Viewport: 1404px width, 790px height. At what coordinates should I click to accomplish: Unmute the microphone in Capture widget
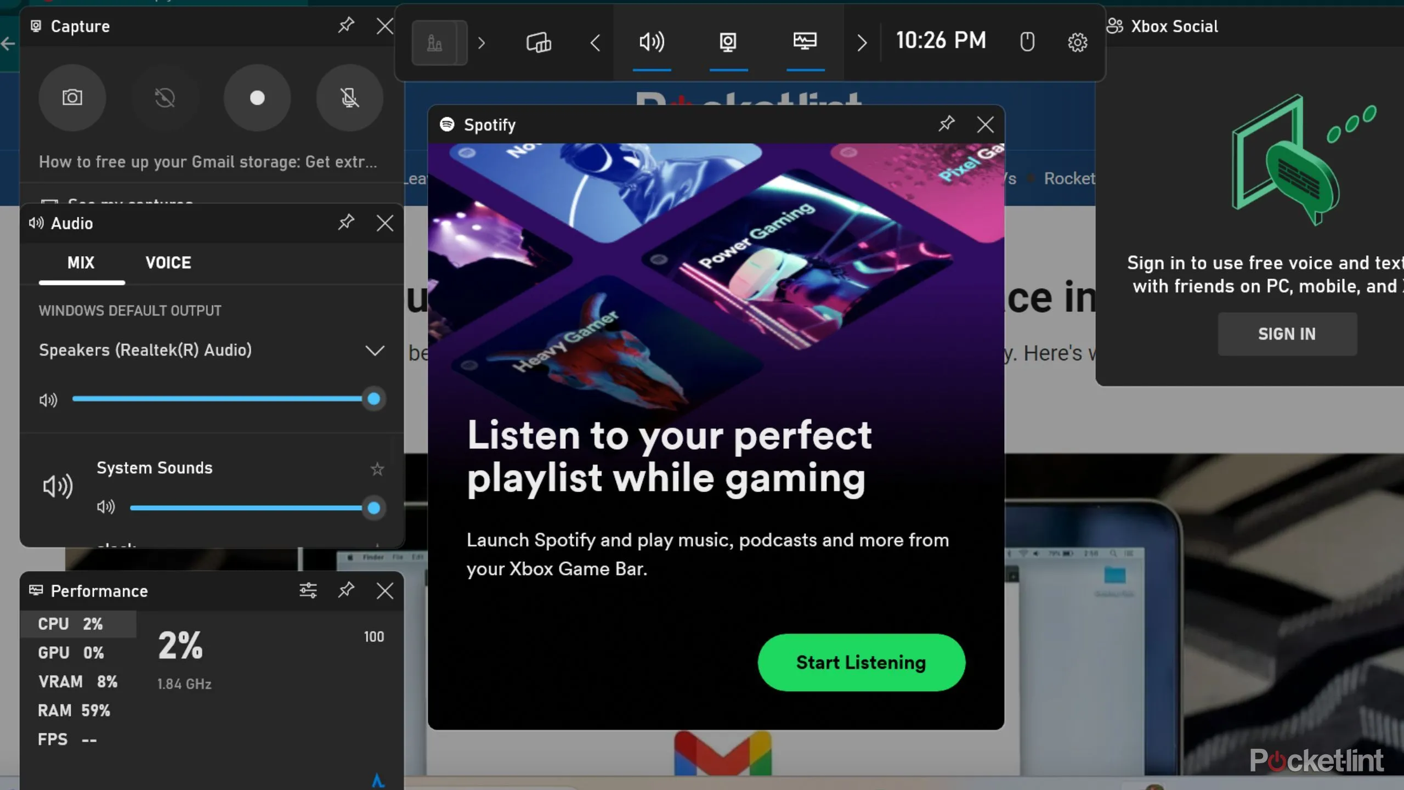349,98
